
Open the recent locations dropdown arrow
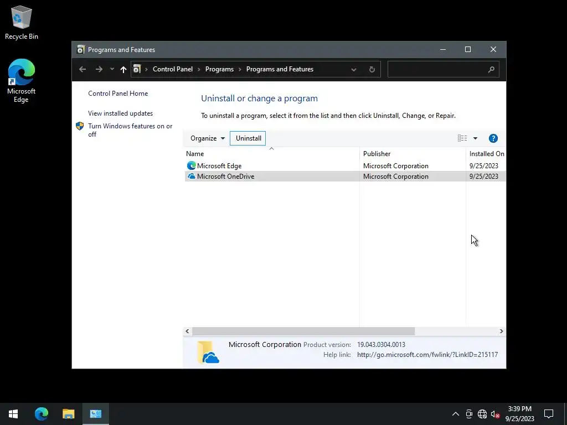(x=112, y=69)
